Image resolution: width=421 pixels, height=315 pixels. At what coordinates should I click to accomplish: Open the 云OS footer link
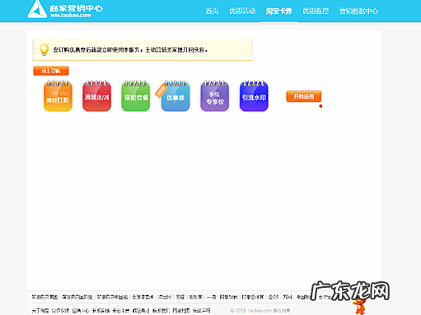274,297
